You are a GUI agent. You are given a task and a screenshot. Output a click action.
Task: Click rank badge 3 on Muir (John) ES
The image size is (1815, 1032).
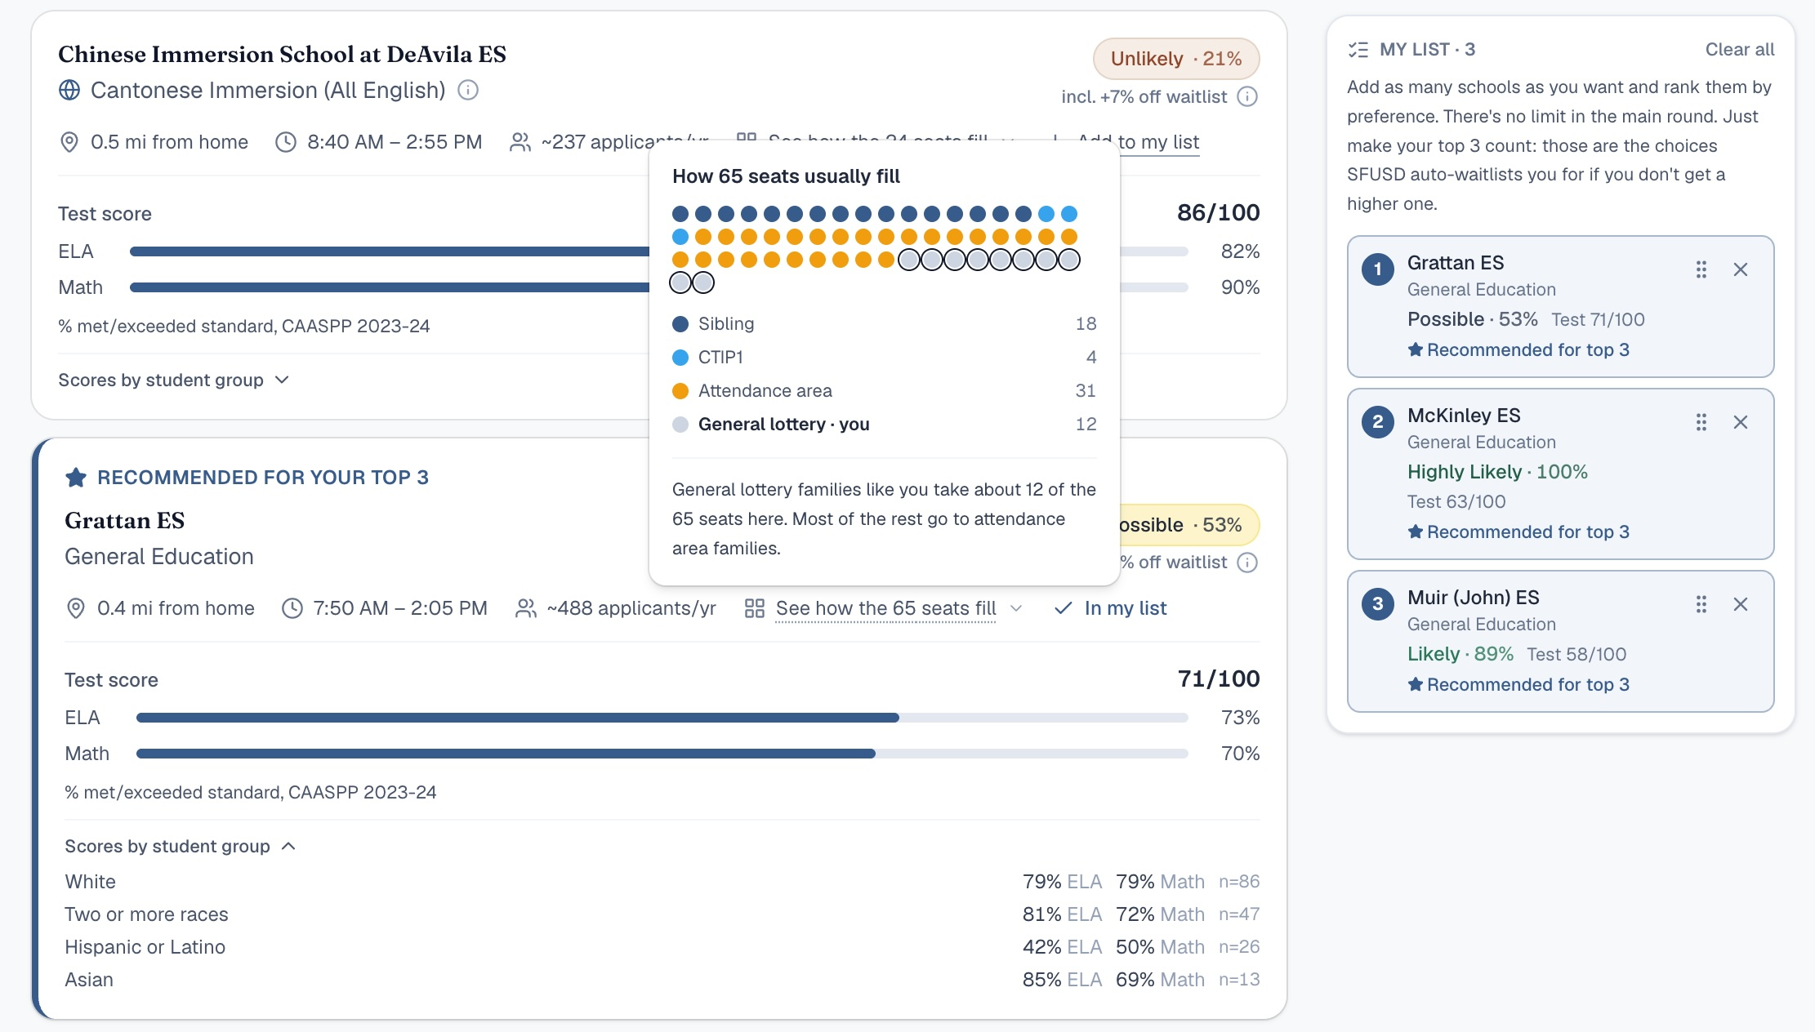pyautogui.click(x=1378, y=603)
